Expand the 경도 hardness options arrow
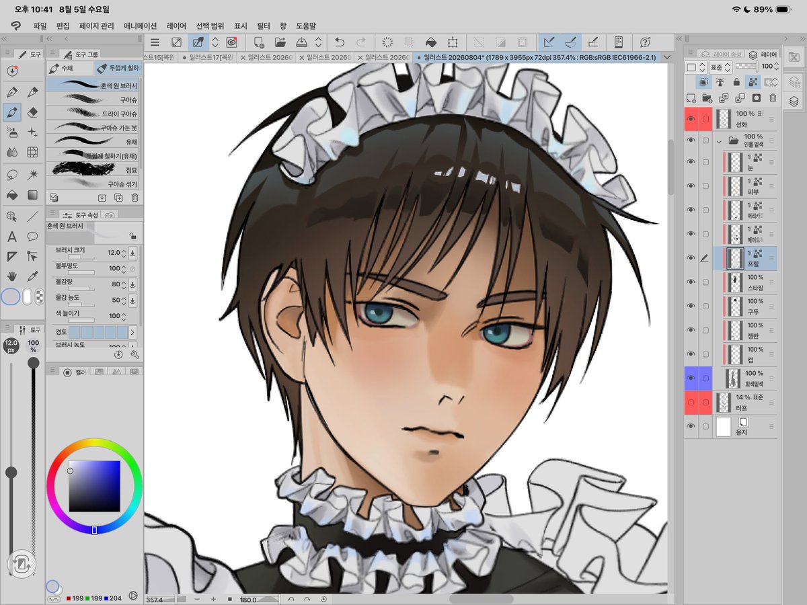Viewport: 807px width, 605px height. click(132, 332)
